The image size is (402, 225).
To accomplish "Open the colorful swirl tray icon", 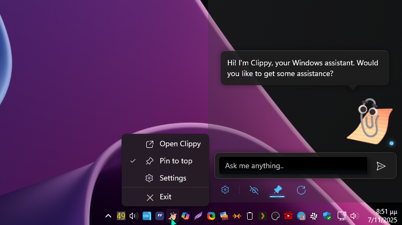I will tap(211, 216).
